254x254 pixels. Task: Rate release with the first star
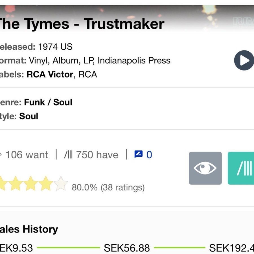(2, 183)
